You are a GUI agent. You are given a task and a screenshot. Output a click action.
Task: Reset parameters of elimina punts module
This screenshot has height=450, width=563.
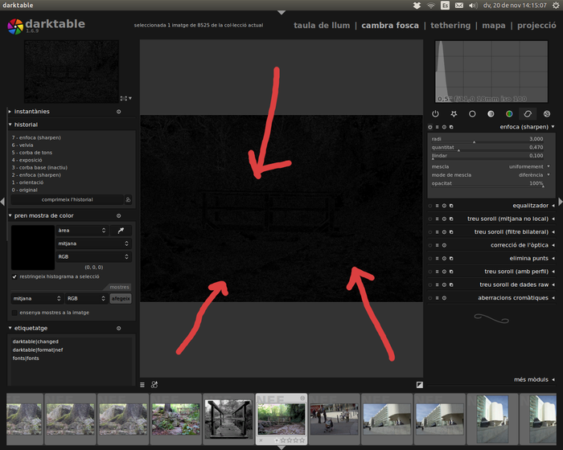(x=444, y=259)
